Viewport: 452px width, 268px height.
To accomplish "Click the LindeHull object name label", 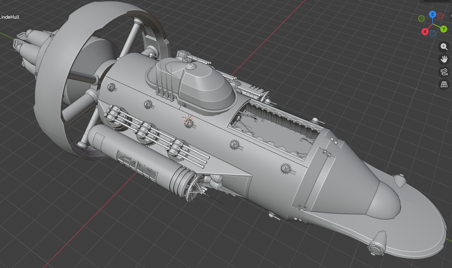I will (x=9, y=17).
